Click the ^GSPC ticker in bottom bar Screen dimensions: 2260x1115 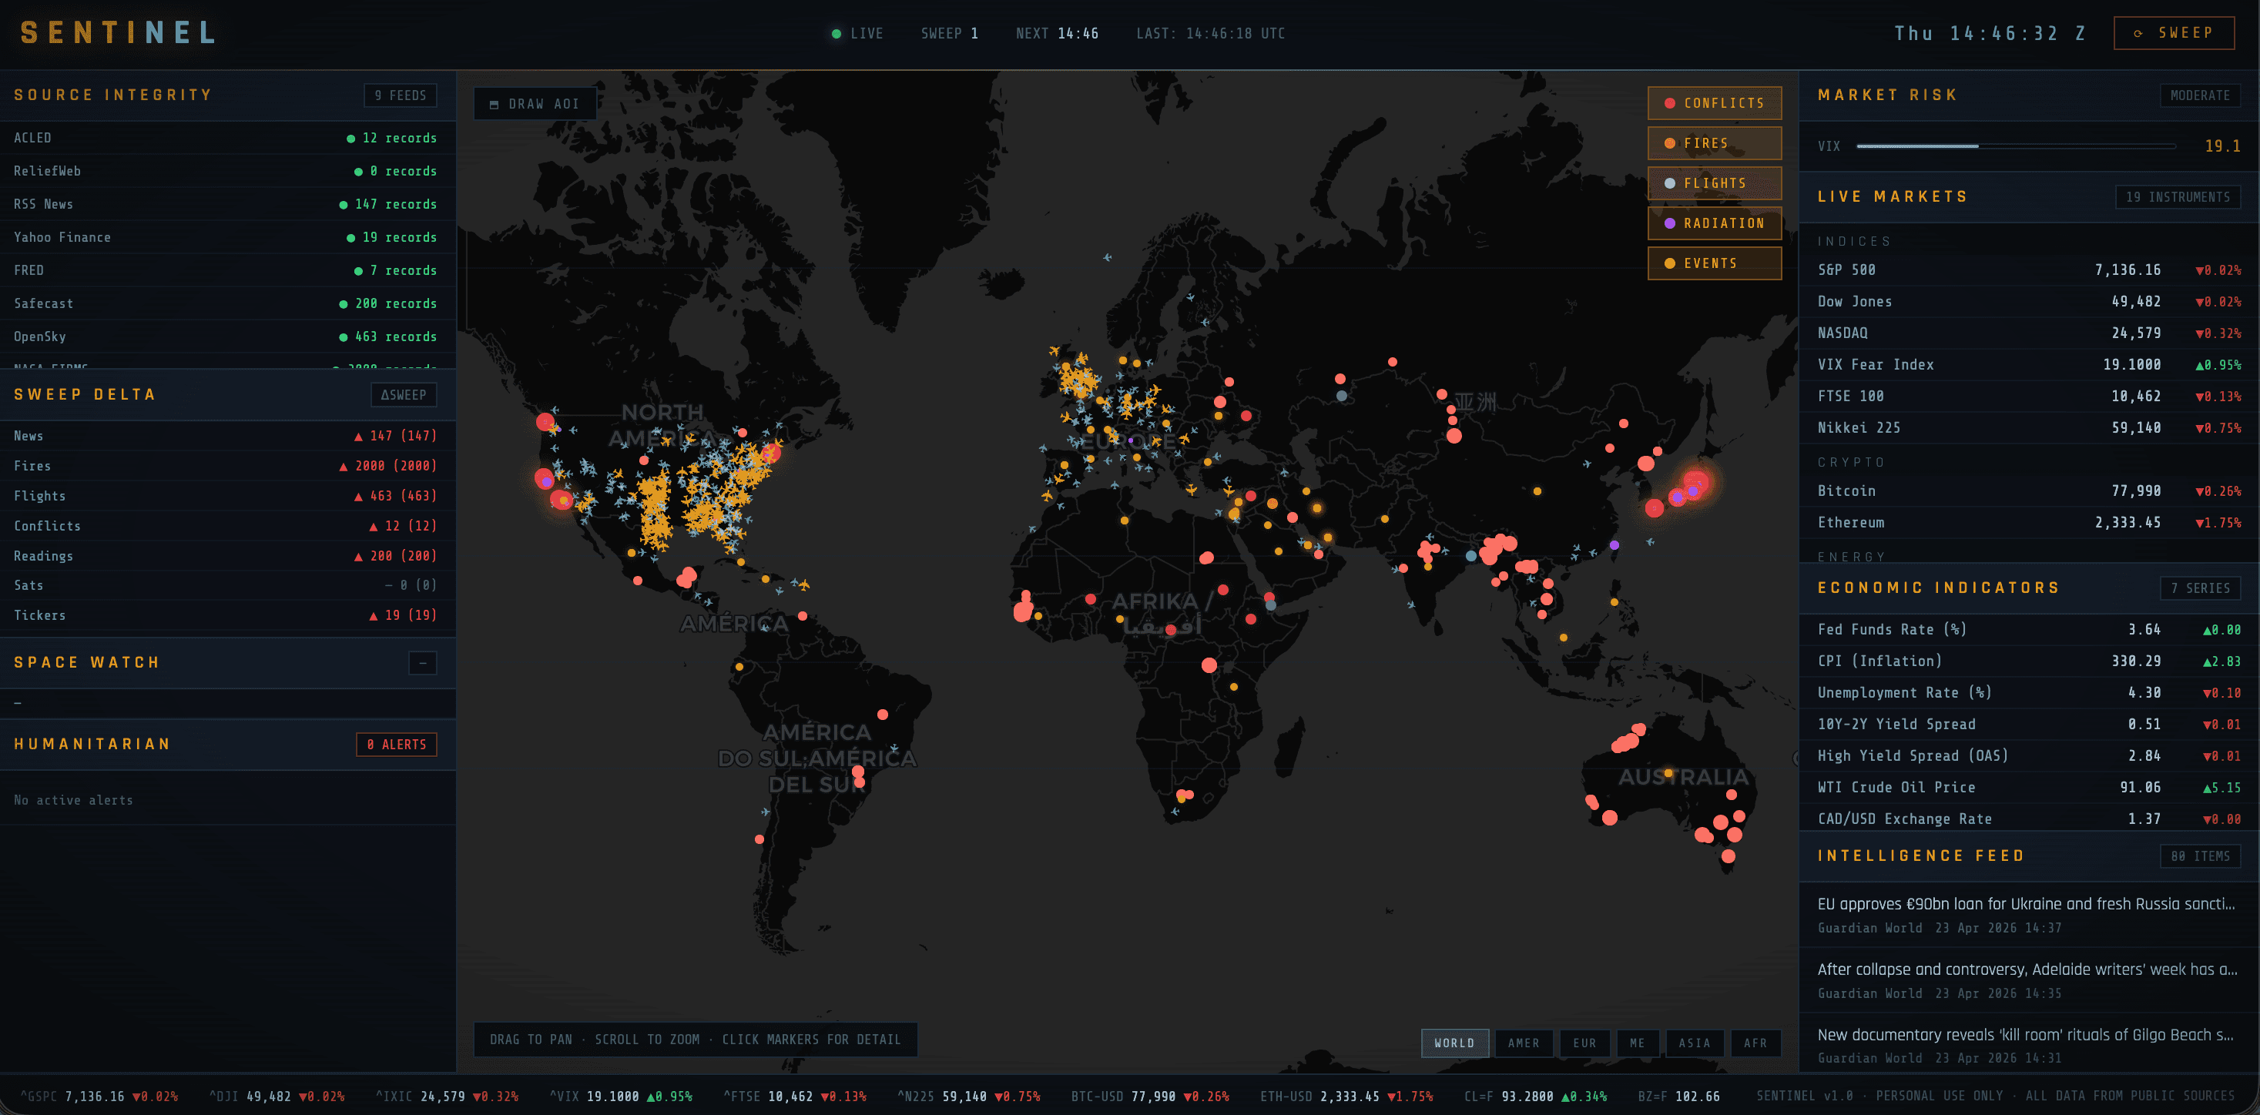(99, 1097)
